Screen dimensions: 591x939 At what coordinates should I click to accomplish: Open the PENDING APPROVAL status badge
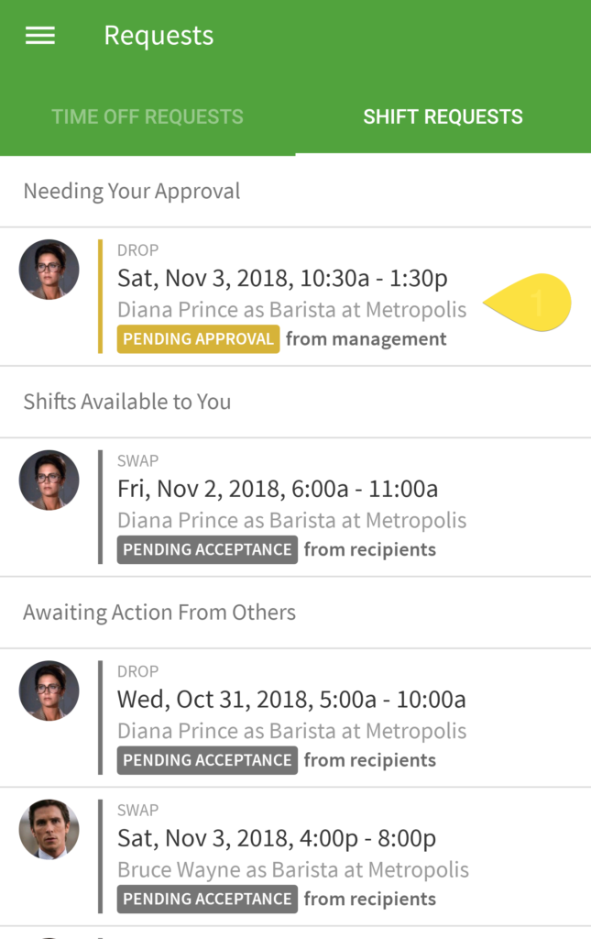[198, 338]
